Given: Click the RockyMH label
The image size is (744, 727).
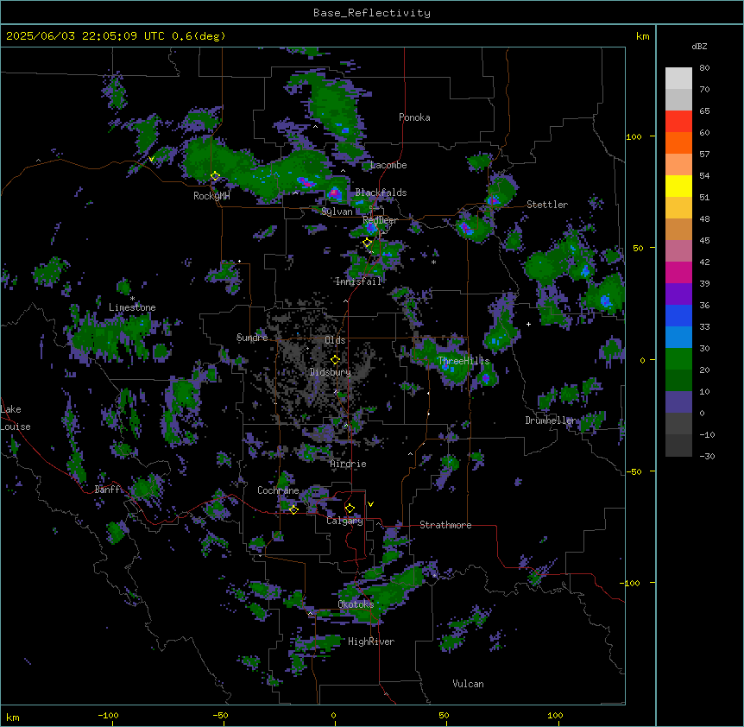Looking at the screenshot, I should [x=211, y=196].
